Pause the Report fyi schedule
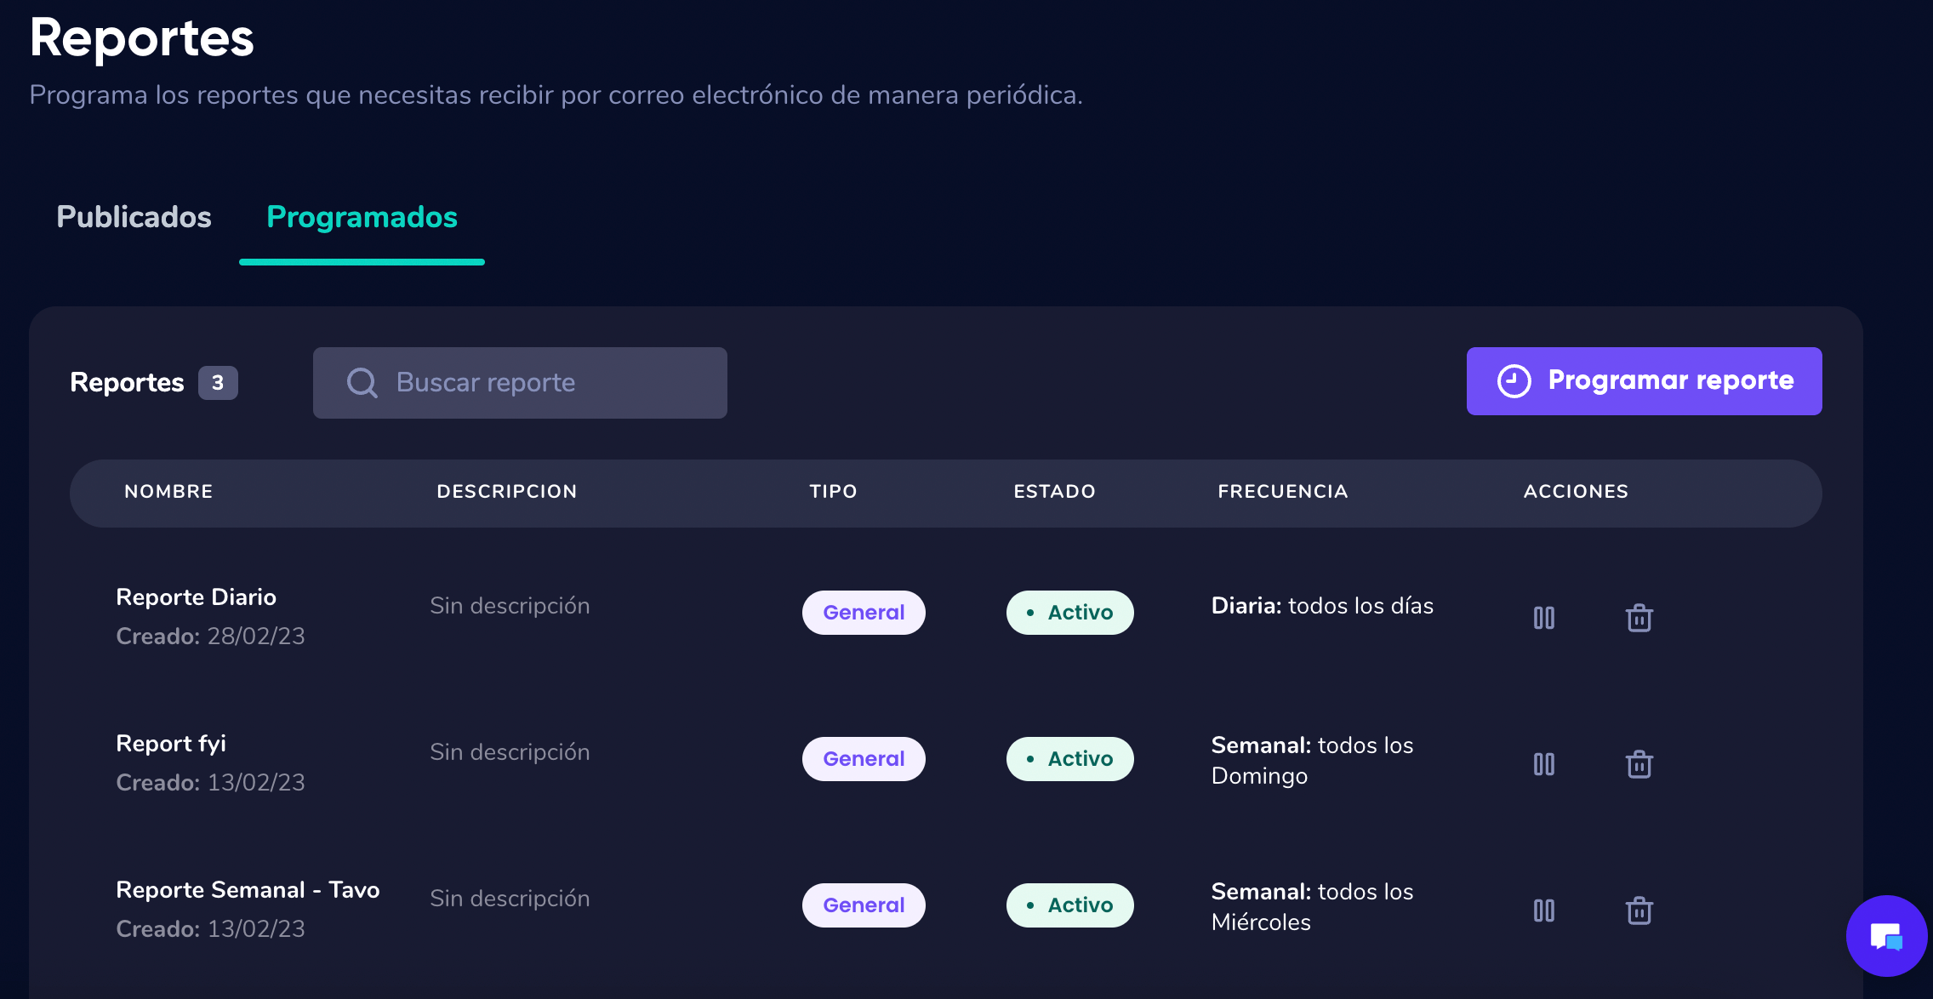The height and width of the screenshot is (999, 1933). click(x=1544, y=764)
